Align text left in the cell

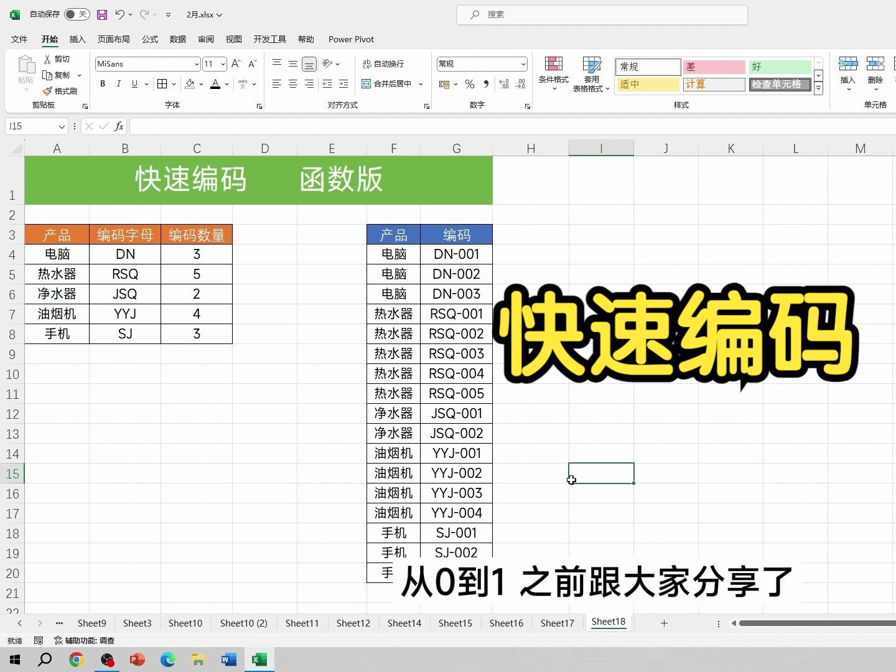click(277, 84)
